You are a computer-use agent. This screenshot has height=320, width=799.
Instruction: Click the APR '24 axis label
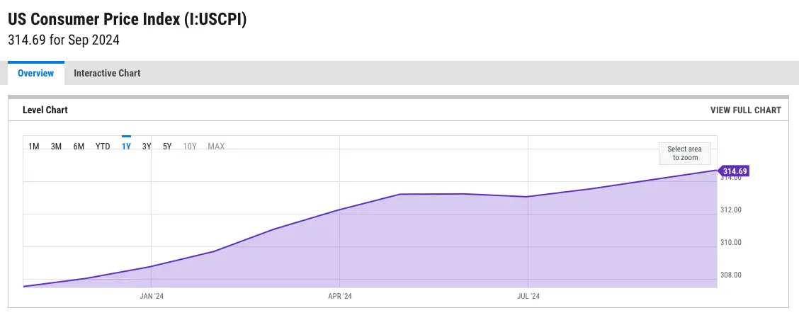(340, 296)
